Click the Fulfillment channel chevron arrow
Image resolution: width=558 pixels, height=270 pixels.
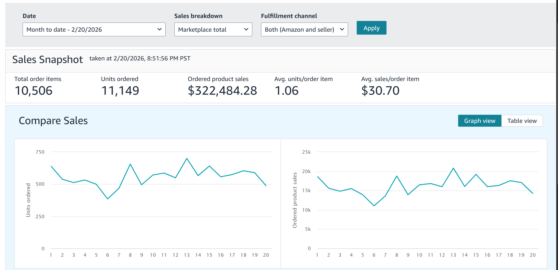342,29
